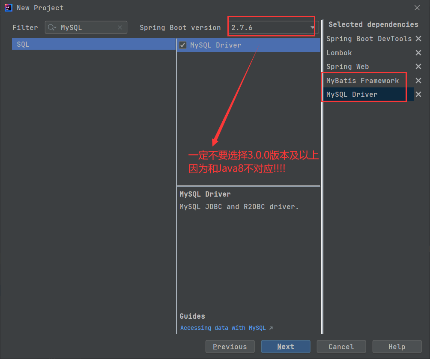Image resolution: width=430 pixels, height=359 pixels.
Task: Close the New Project dialog
Action: tap(417, 8)
